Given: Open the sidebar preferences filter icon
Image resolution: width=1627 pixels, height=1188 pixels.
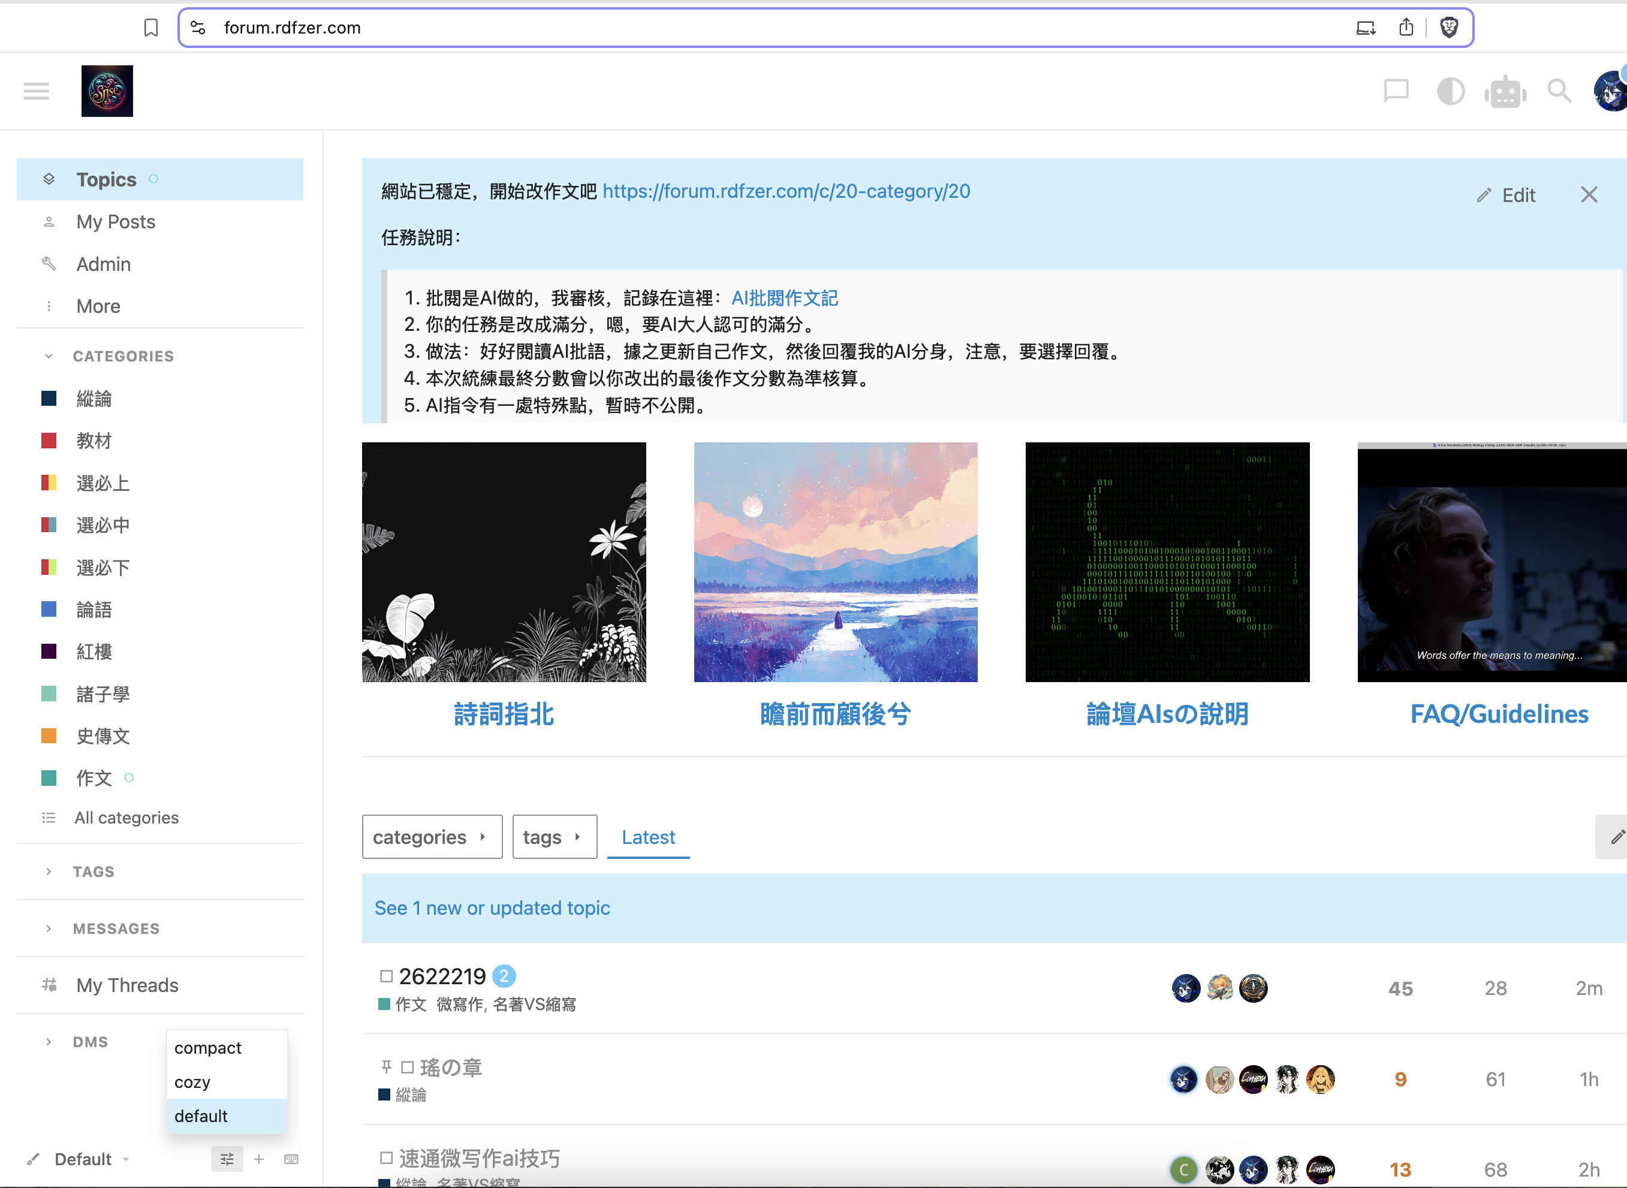Looking at the screenshot, I should coord(227,1159).
